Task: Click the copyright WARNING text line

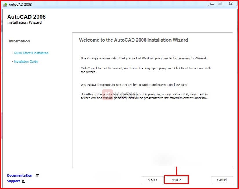Action: tap(134, 85)
